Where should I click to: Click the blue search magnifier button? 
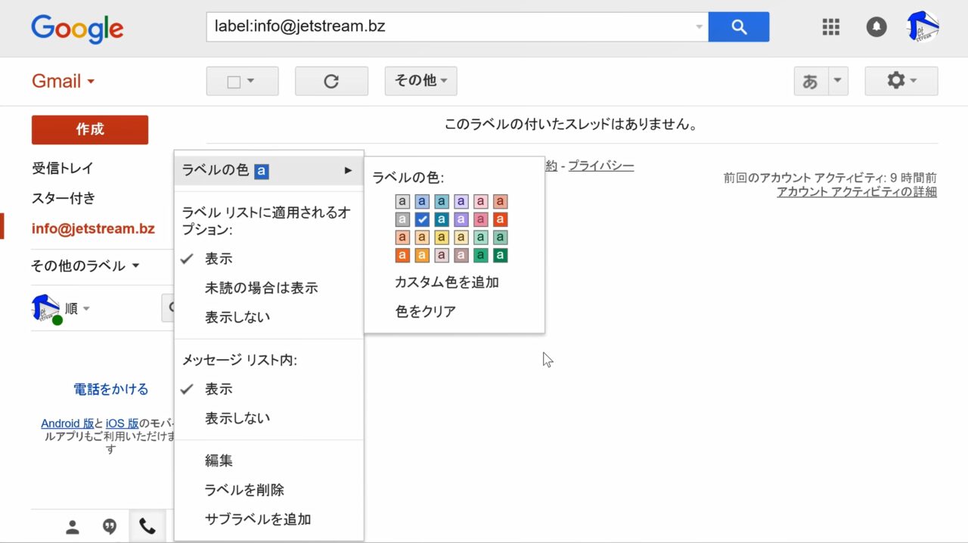tap(738, 27)
